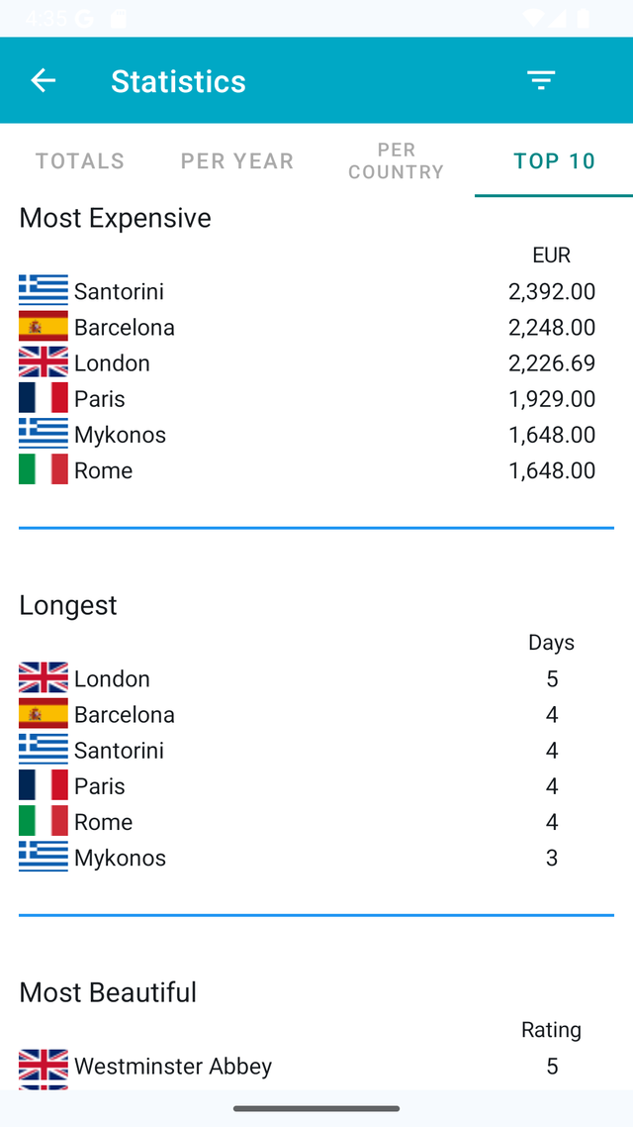This screenshot has width=633, height=1127.
Task: Select the Spanish flag next to Barcelona
Action: 42,326
